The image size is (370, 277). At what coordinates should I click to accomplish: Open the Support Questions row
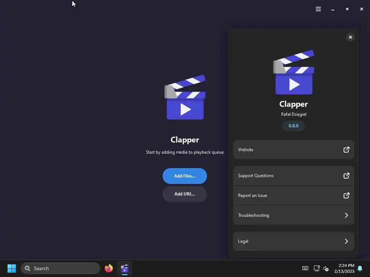(x=293, y=176)
